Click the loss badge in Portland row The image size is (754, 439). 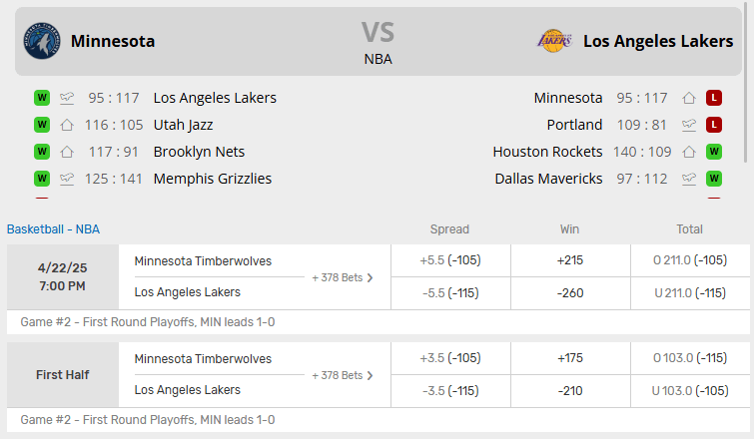714,125
